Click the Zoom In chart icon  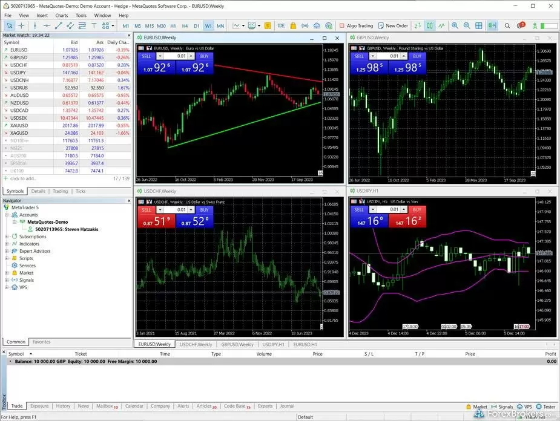(455, 25)
